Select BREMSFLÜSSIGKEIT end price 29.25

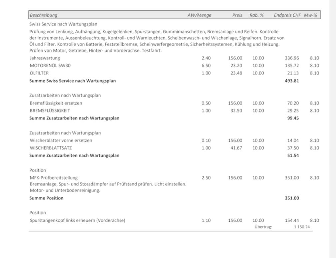pos(293,111)
